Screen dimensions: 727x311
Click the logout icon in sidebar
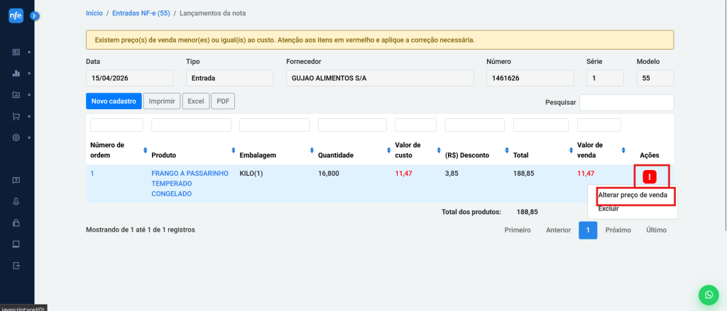pyautogui.click(x=16, y=266)
